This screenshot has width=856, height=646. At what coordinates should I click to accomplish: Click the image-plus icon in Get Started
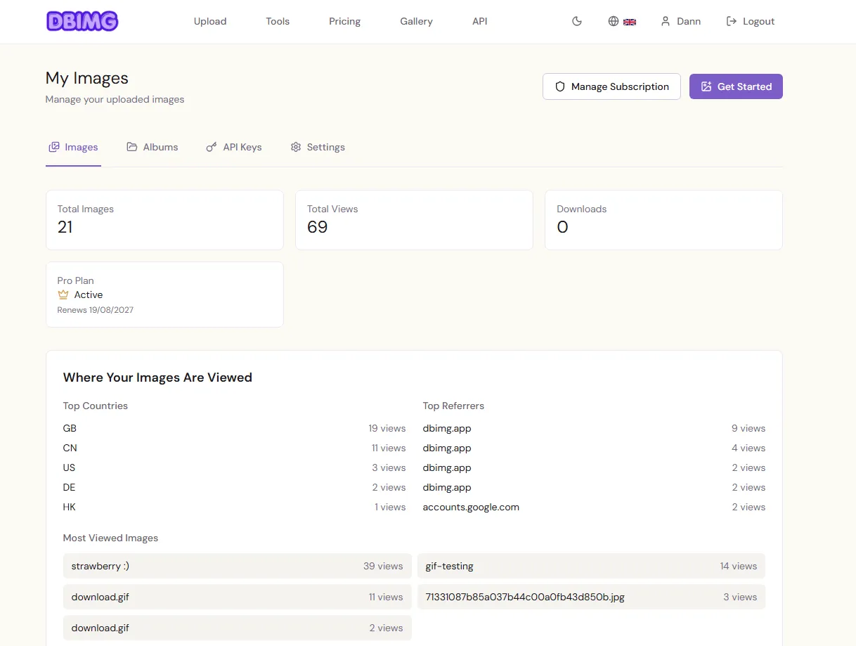pyautogui.click(x=706, y=86)
